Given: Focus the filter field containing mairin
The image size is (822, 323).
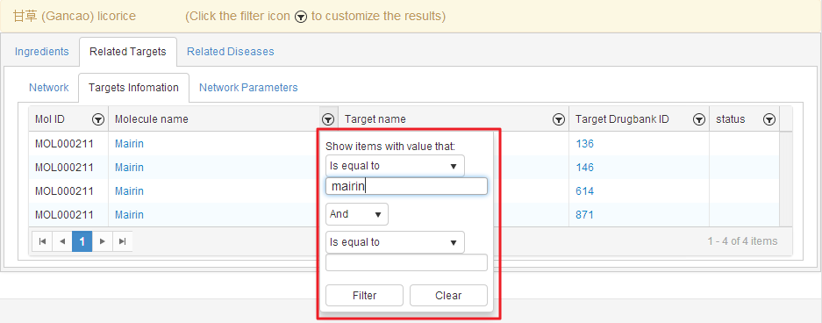Looking at the screenshot, I should click(x=406, y=186).
